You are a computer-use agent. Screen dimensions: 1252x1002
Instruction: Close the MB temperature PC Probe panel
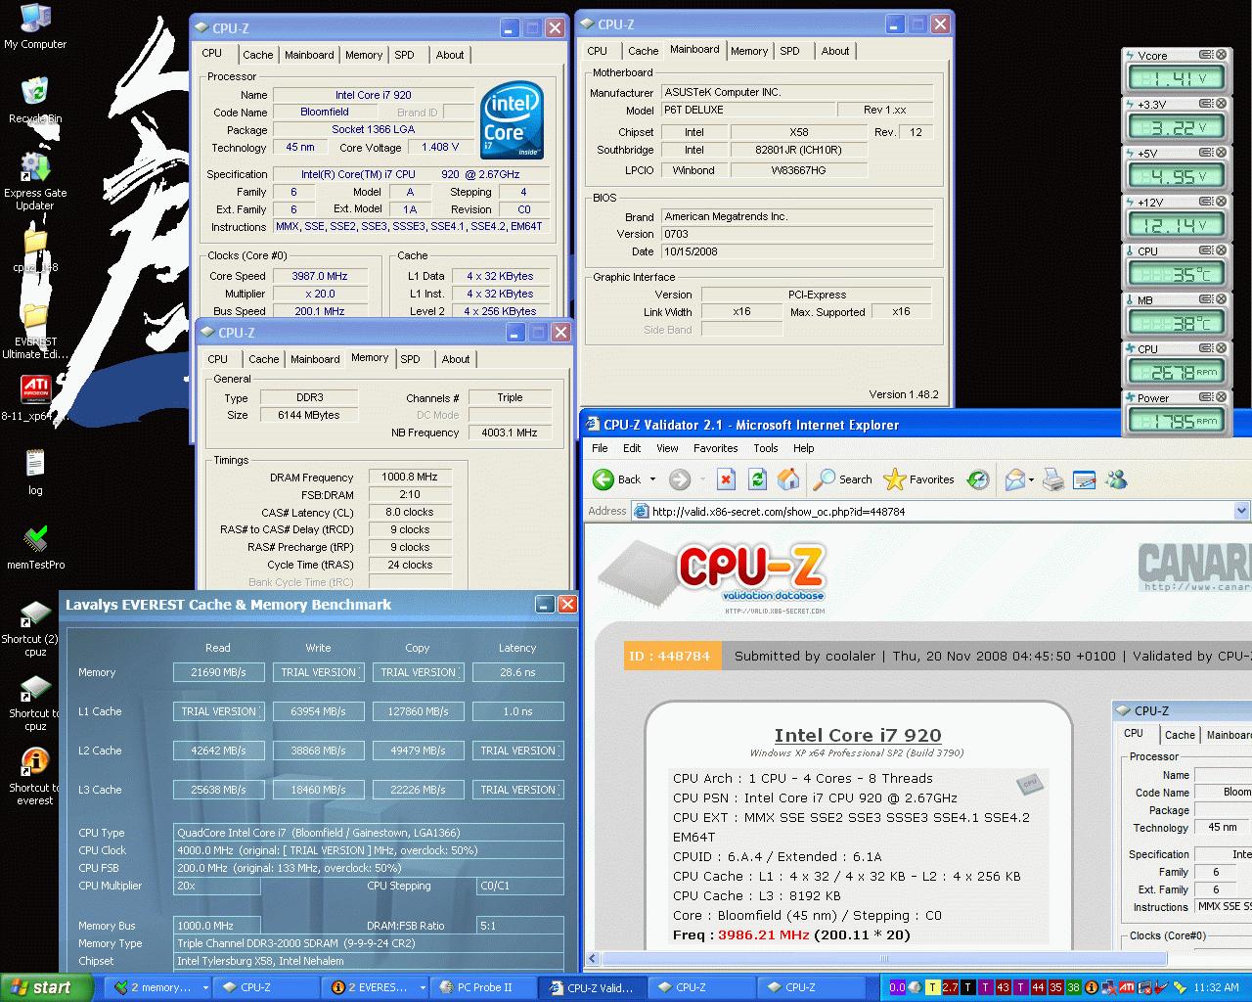1221,299
